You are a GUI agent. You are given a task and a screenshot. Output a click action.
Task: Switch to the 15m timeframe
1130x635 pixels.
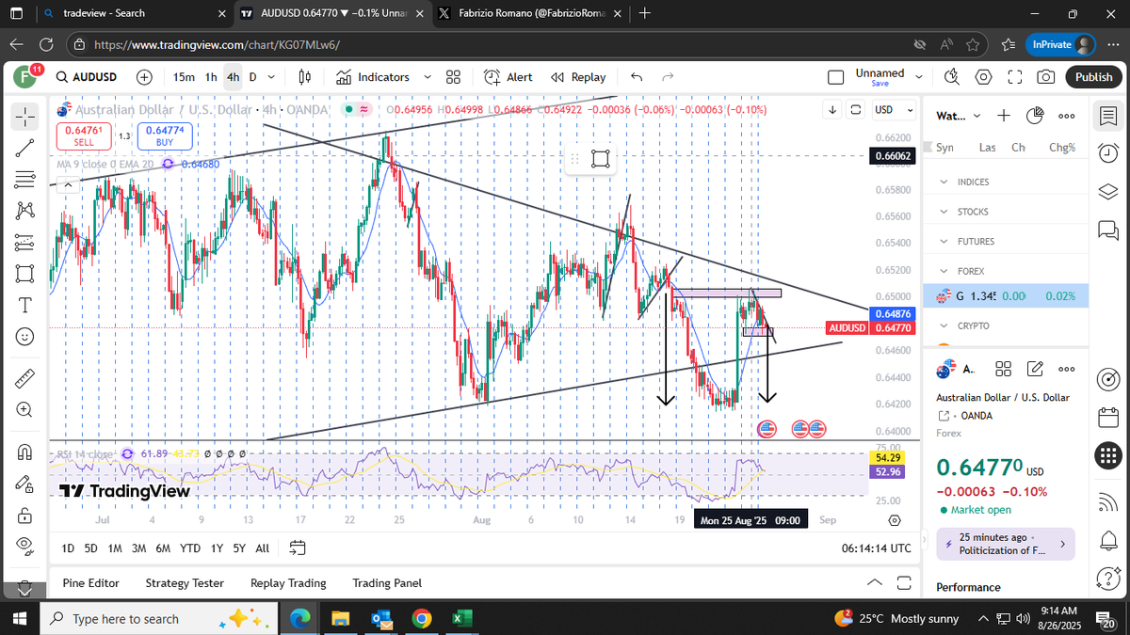(184, 77)
